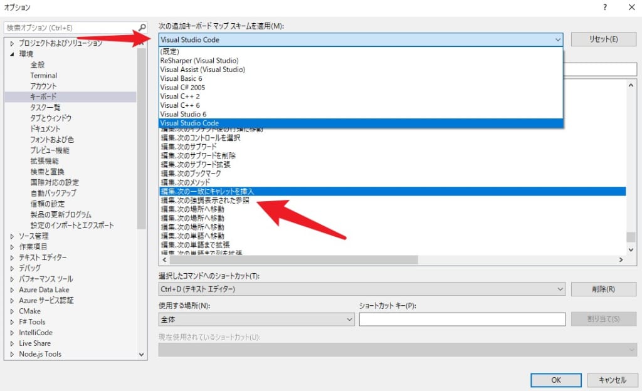Screen dimensions: 642x391
Task: Expand the テキスト エディター tree node
Action: [12, 258]
